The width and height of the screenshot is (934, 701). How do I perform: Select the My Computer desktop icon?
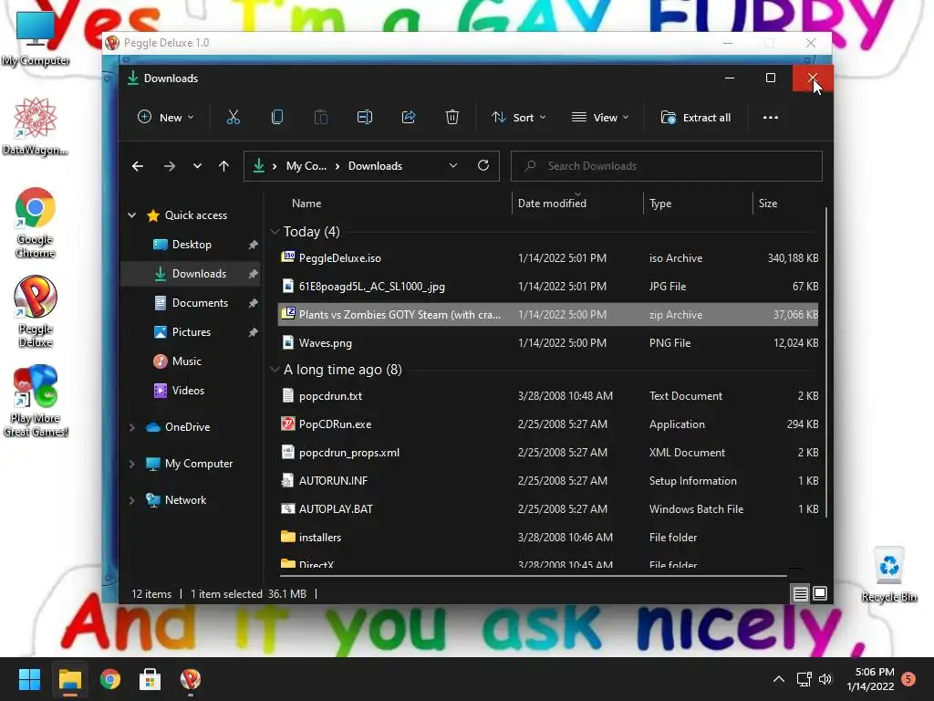[x=36, y=38]
